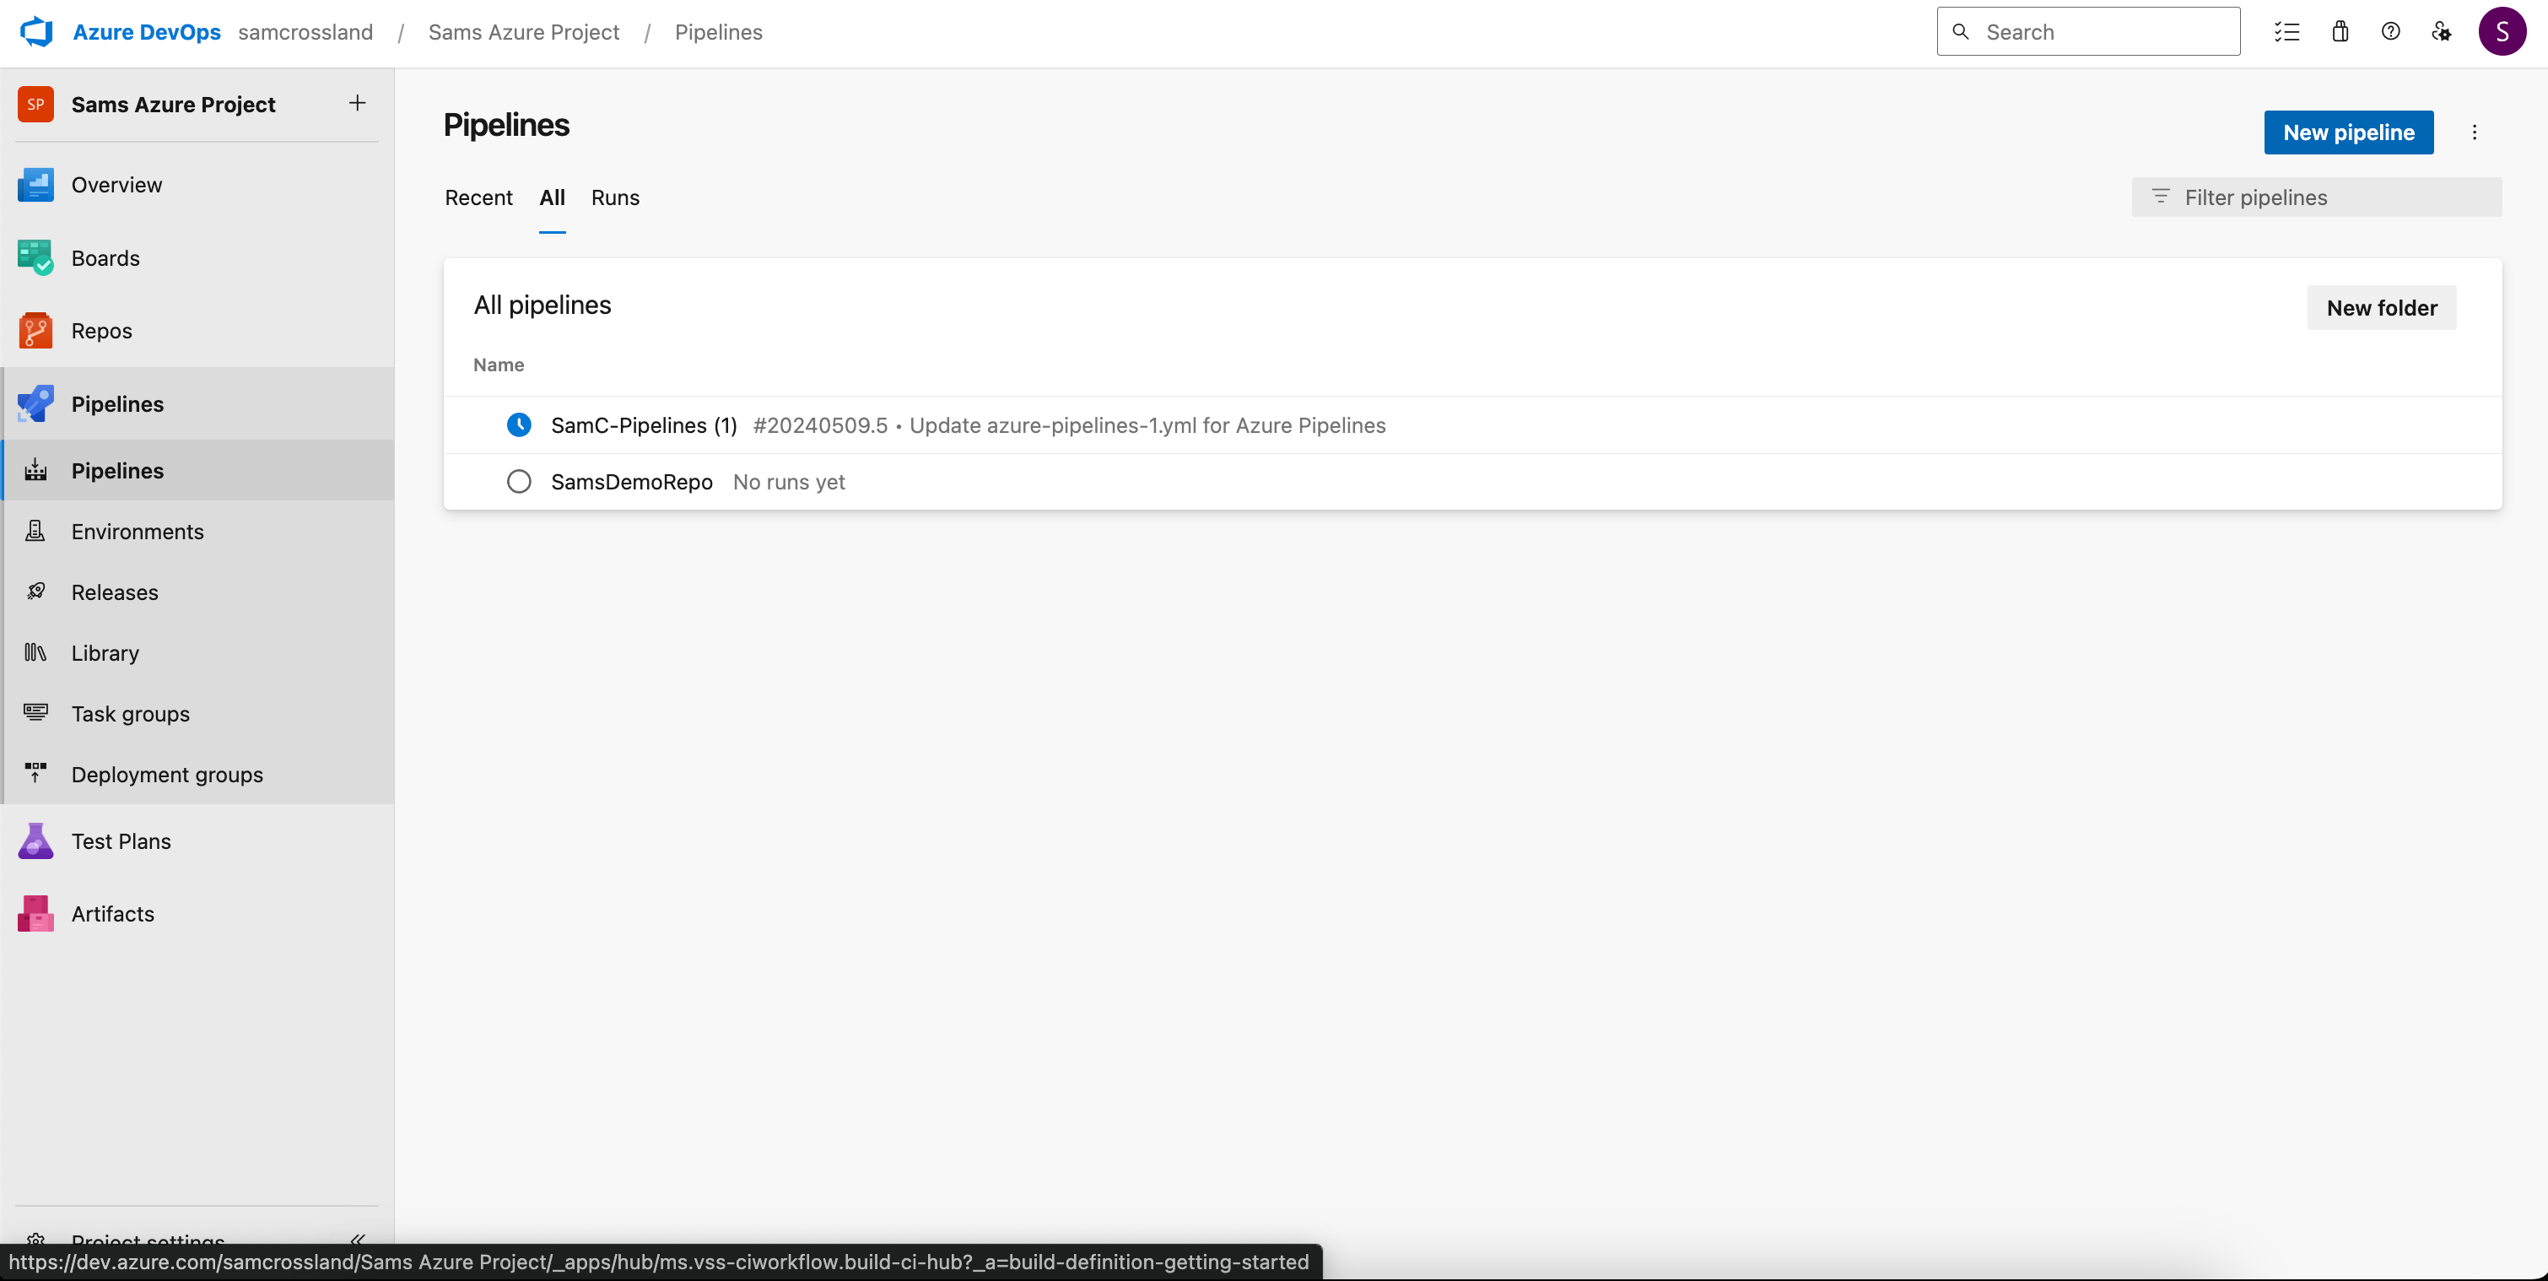Click the Pipelines hub rocket icon
This screenshot has height=1281, width=2548.
[35, 403]
